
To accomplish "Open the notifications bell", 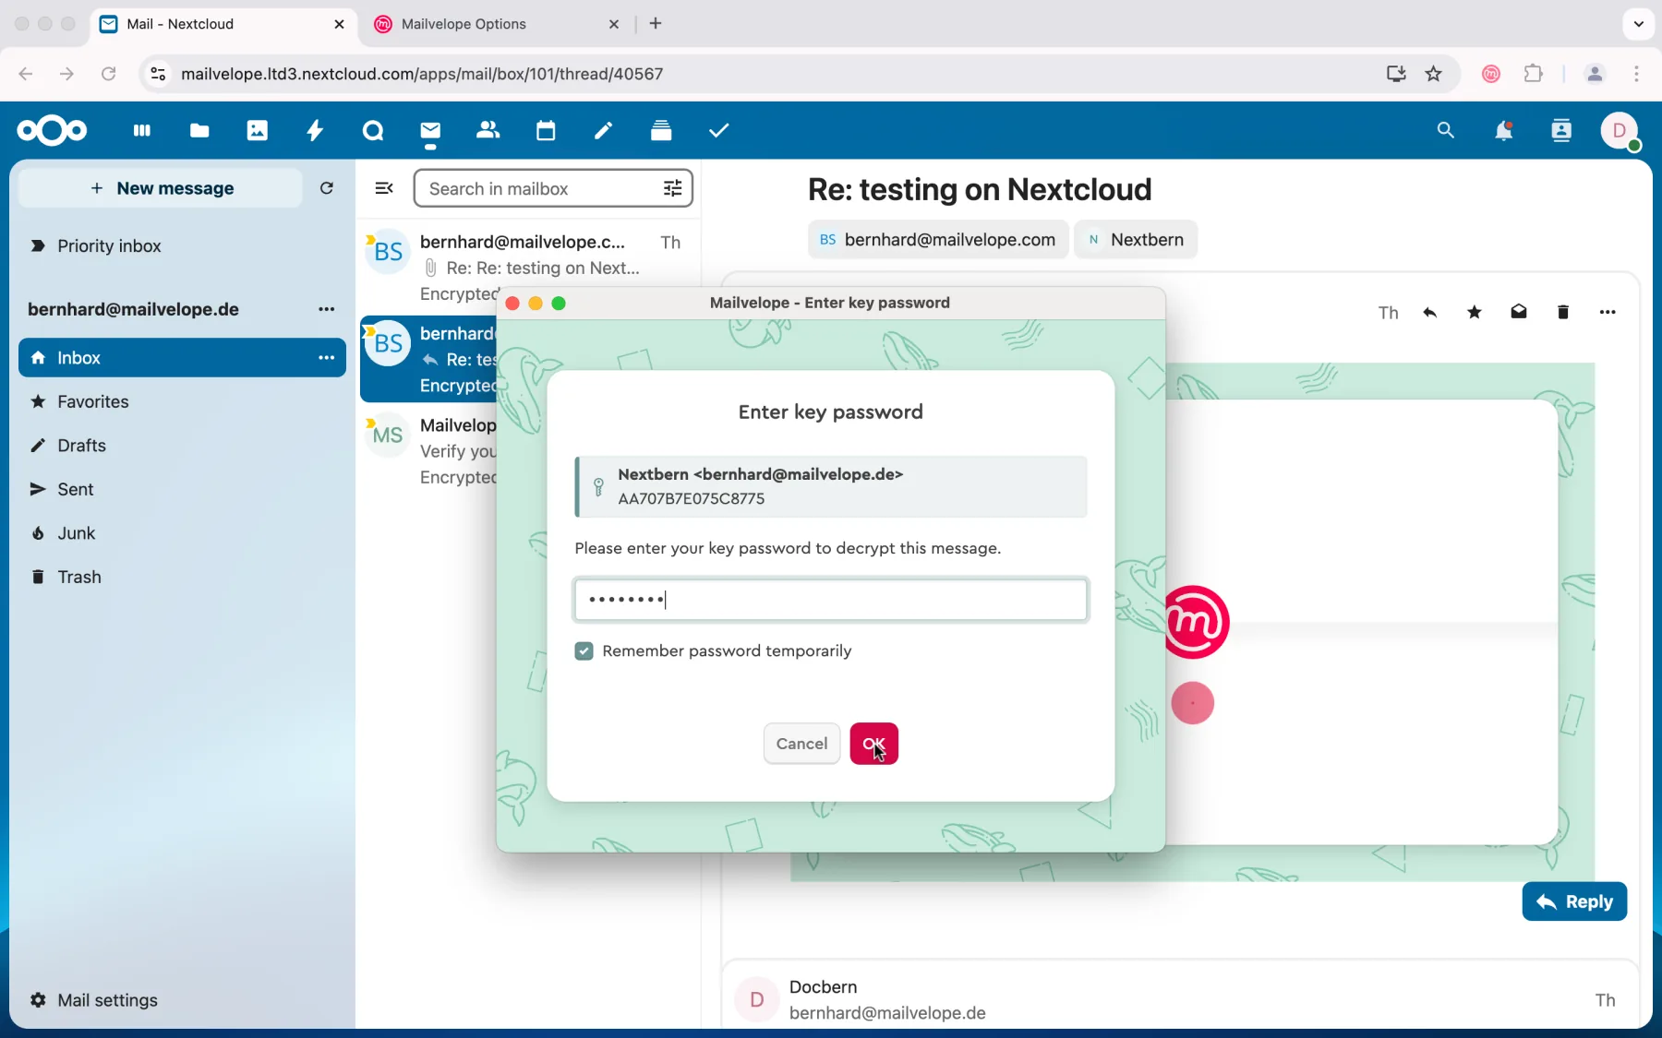I will [1504, 131].
